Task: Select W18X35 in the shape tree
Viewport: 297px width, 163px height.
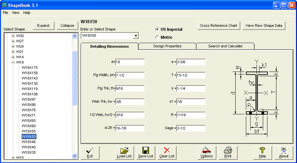Action: pos(29,152)
